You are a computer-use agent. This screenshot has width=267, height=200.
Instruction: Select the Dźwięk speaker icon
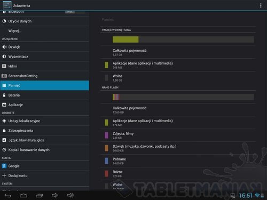4,47
